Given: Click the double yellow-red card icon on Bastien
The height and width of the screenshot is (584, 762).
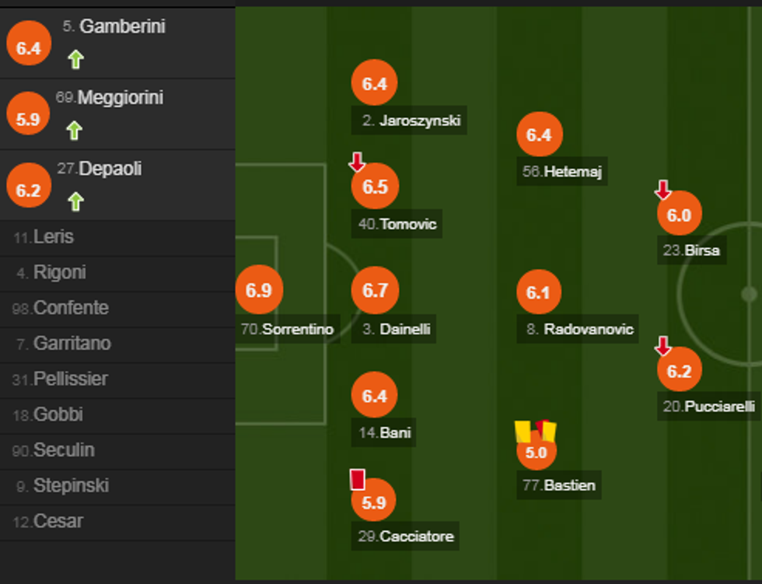Looking at the screenshot, I should [536, 431].
